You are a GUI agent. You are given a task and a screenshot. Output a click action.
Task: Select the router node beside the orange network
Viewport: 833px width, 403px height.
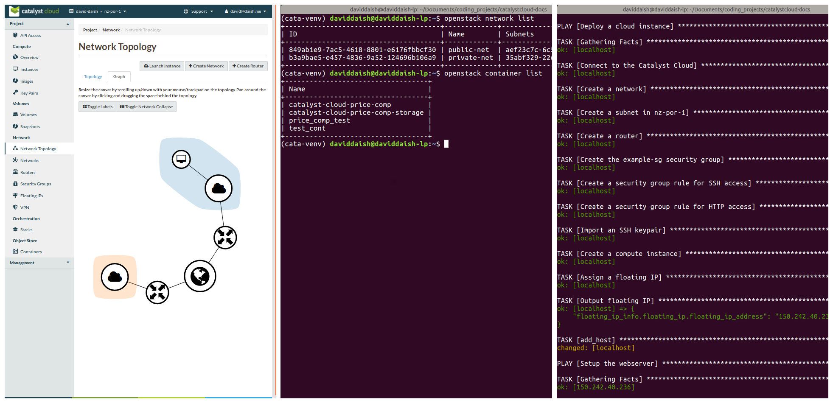(157, 292)
